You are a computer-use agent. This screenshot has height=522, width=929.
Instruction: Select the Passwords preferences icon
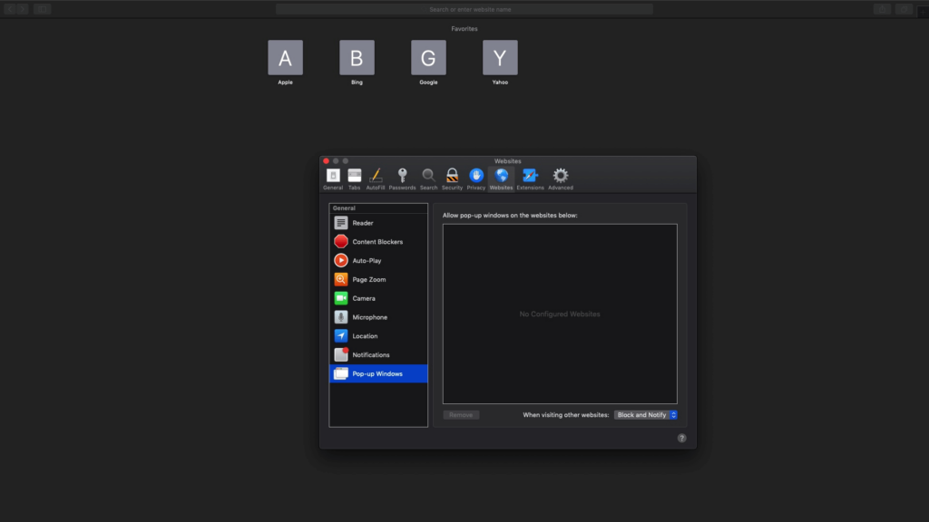401,177
